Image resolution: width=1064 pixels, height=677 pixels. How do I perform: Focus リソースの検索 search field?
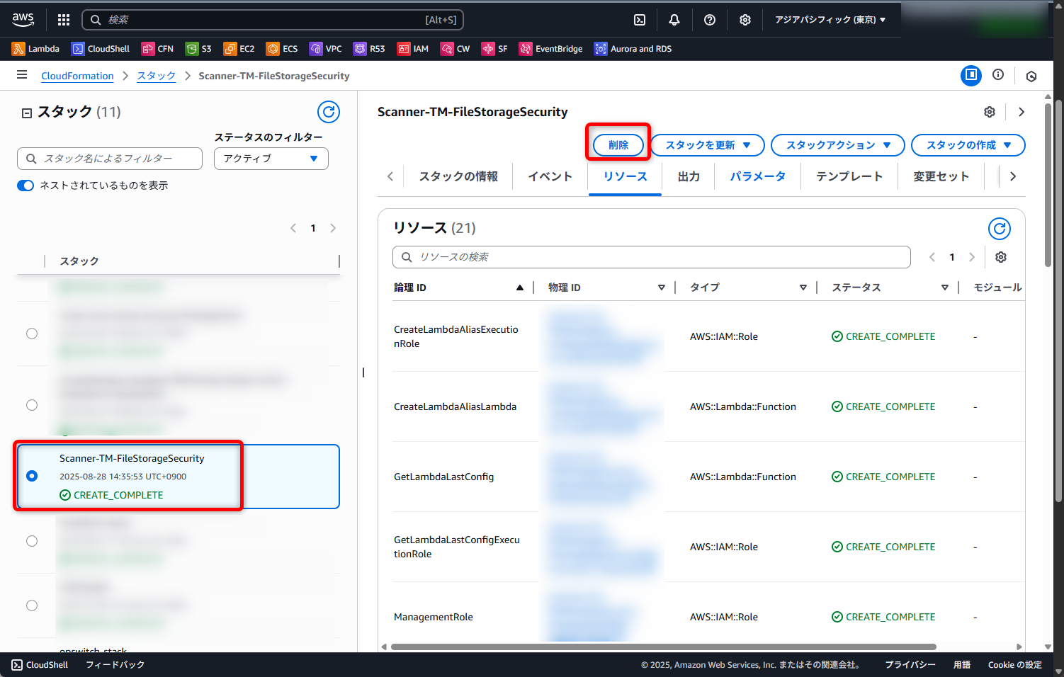pos(652,257)
